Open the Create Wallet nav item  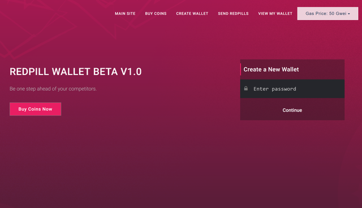192,14
